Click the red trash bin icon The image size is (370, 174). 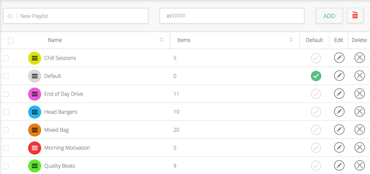point(355,16)
